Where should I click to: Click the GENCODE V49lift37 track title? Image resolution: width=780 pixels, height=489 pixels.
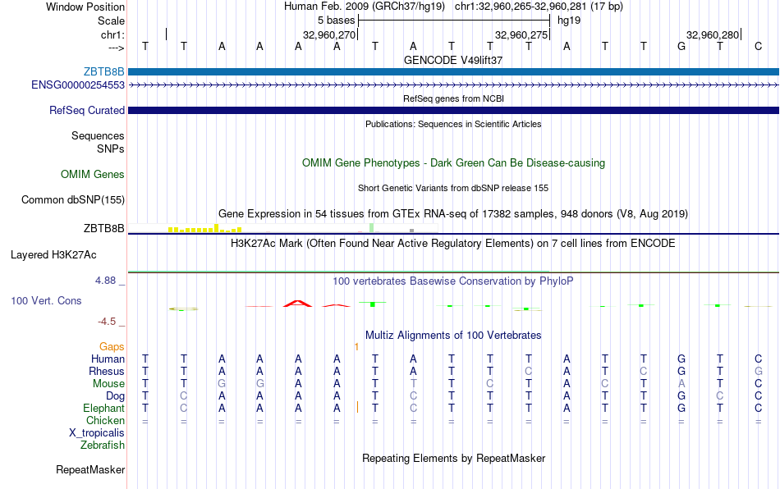[453, 60]
